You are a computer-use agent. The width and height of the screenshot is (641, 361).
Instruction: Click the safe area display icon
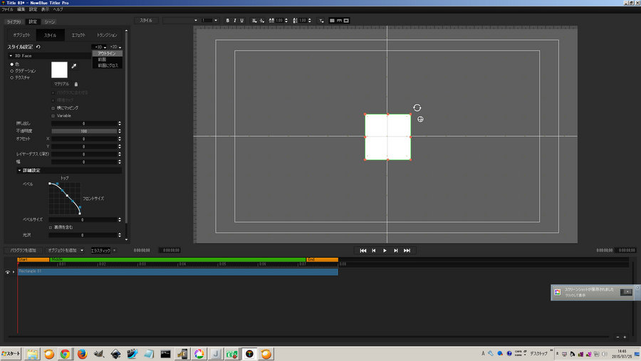tap(346, 21)
